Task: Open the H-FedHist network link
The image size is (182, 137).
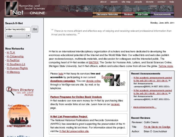Action: [x=13, y=60]
